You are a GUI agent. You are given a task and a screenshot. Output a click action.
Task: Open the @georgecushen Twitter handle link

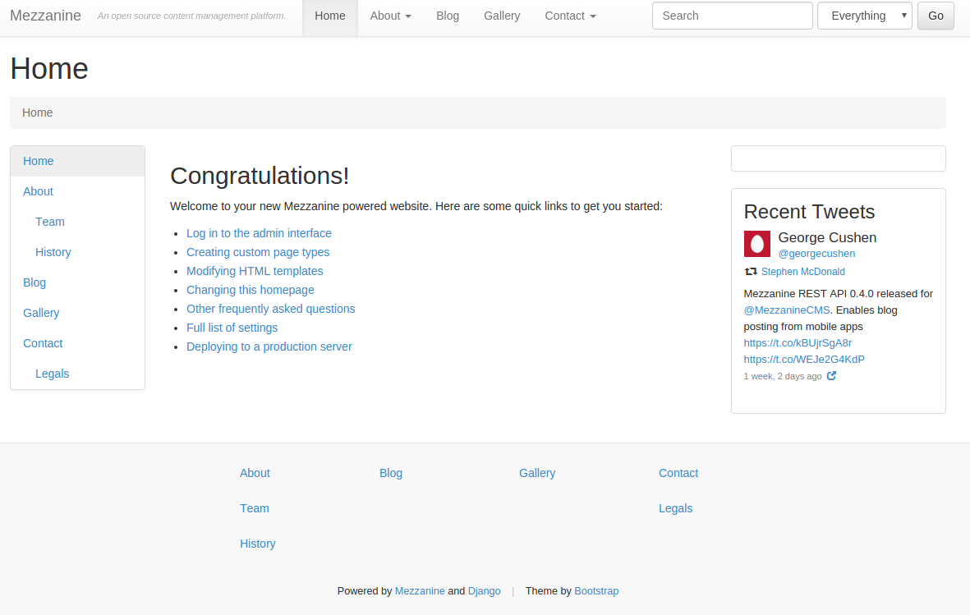coord(816,254)
